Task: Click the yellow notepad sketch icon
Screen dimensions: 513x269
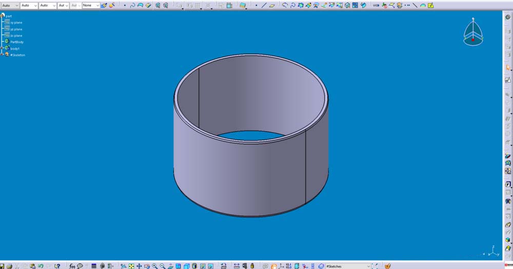Action: pyautogui.click(x=431, y=5)
